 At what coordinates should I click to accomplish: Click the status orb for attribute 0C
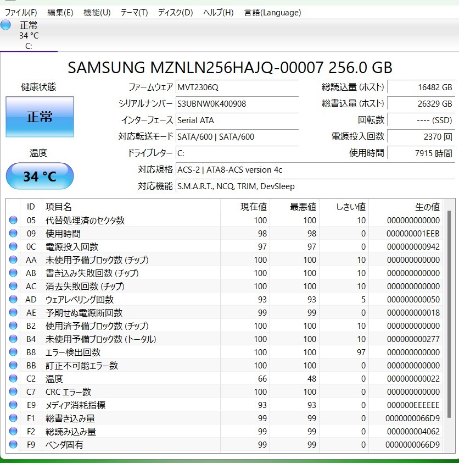pos(13,246)
